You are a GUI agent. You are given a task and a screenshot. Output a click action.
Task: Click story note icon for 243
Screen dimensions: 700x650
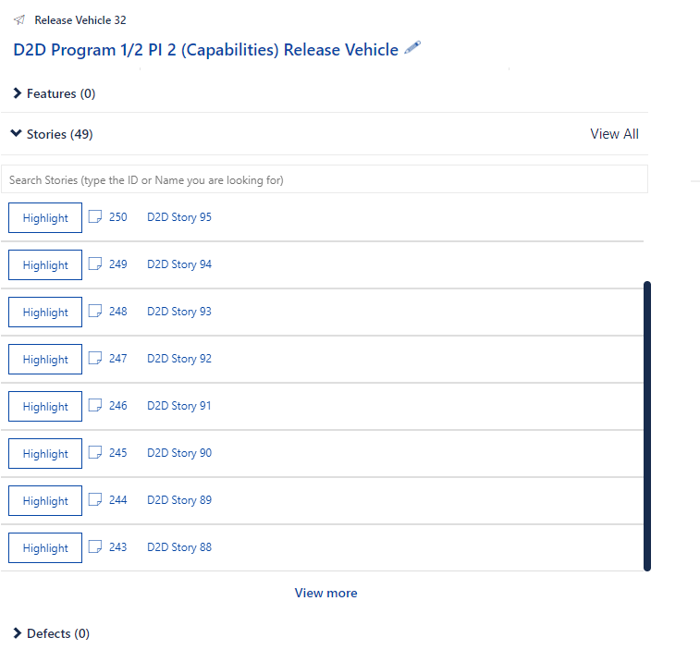(95, 546)
